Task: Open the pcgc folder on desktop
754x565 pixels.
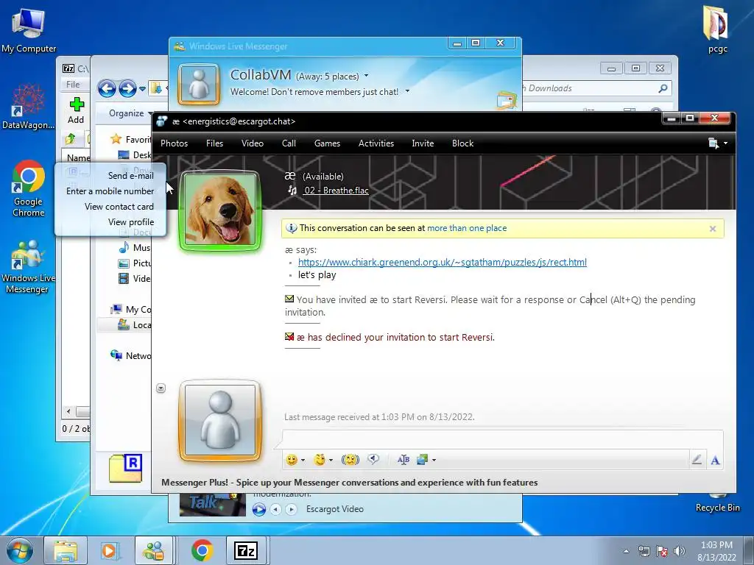Action: [717, 29]
